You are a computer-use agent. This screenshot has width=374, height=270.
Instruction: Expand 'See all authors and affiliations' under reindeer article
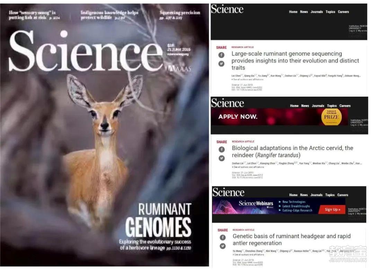[248, 167]
